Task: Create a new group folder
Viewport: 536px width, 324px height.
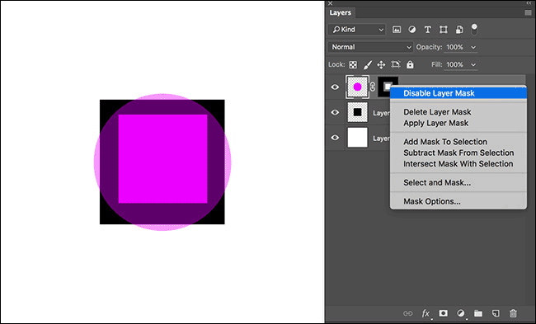Action: point(478,313)
